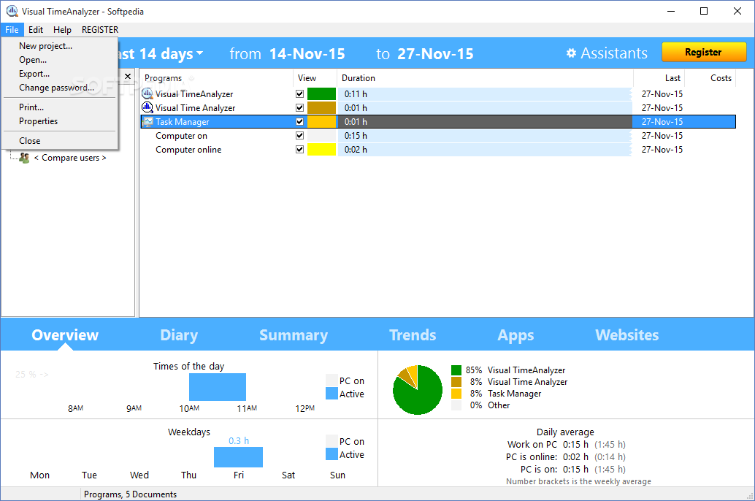
Task: Switch to the Summary tab
Action: pyautogui.click(x=294, y=334)
